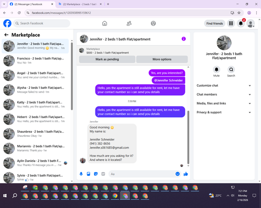Image resolution: width=261 pixels, height=208 pixels.
Task: Click the Search Facebook field
Action: 42,23
